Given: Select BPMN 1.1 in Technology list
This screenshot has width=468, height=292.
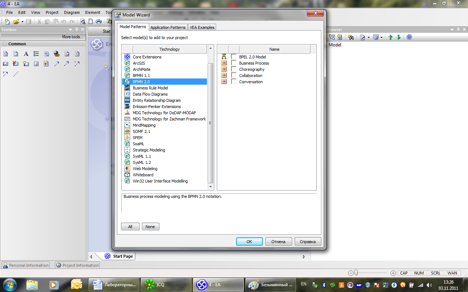Looking at the screenshot, I should click(x=141, y=76).
